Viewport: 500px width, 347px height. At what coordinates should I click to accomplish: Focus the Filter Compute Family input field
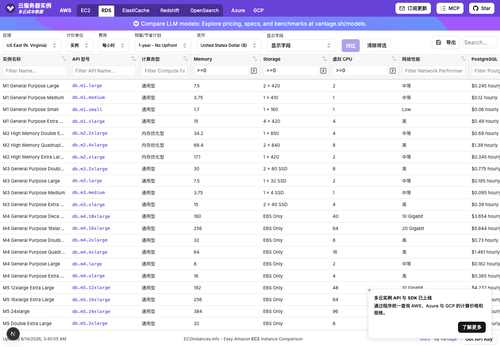(165, 71)
